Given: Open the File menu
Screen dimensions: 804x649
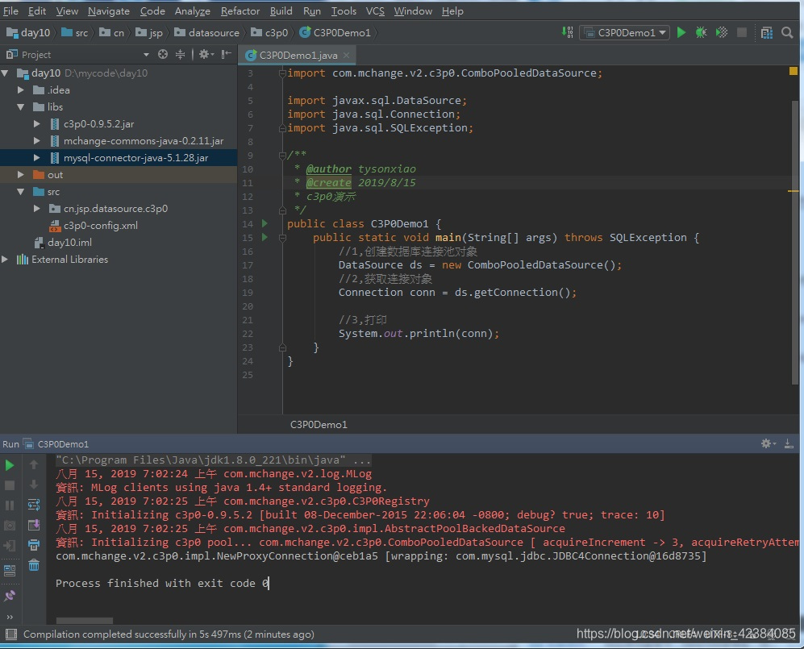Looking at the screenshot, I should pos(10,10).
